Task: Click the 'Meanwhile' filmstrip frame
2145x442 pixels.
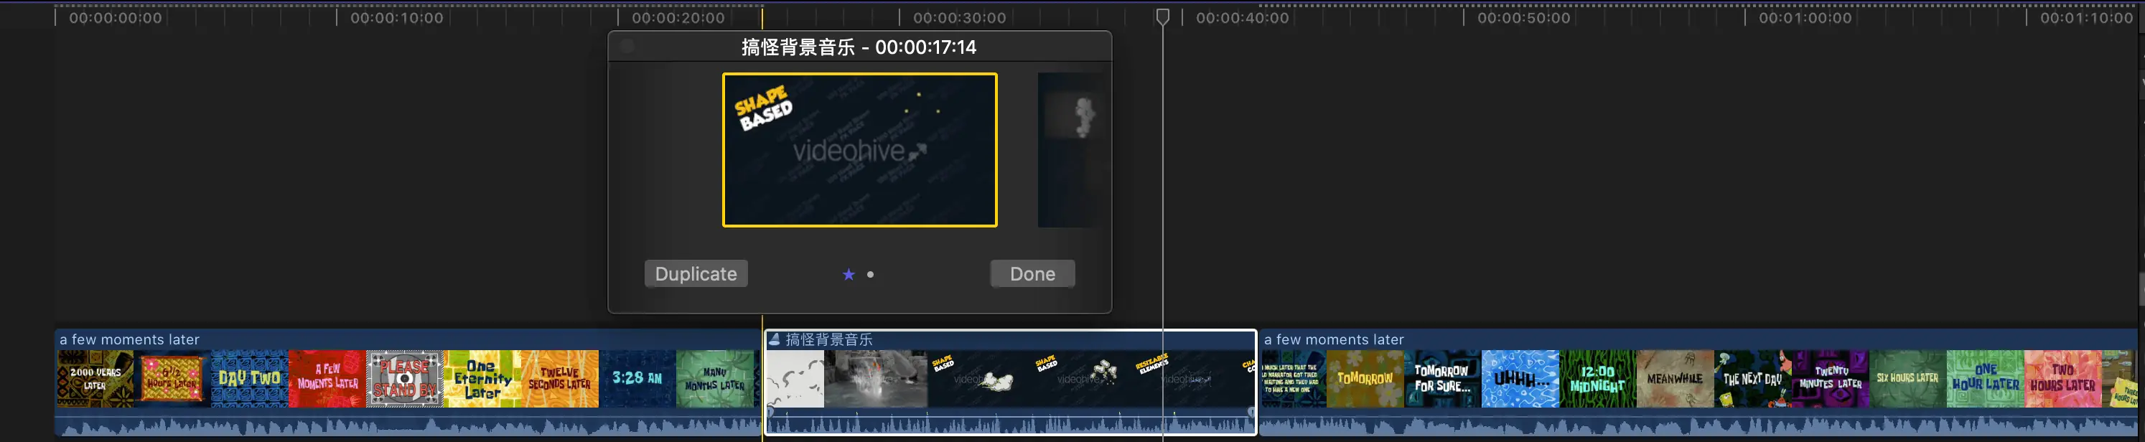Action: click(x=1676, y=379)
